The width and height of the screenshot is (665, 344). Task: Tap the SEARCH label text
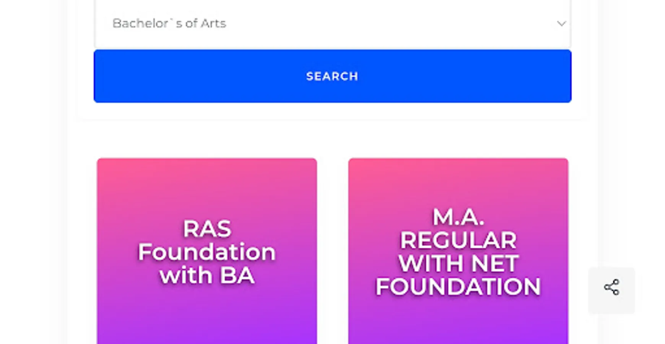(332, 76)
